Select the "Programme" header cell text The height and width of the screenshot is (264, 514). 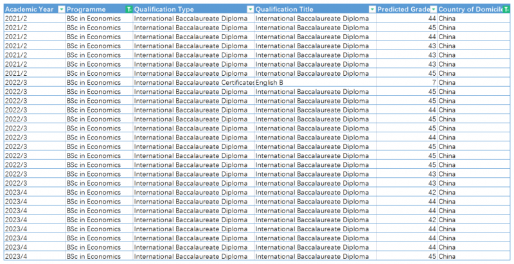tap(86, 10)
